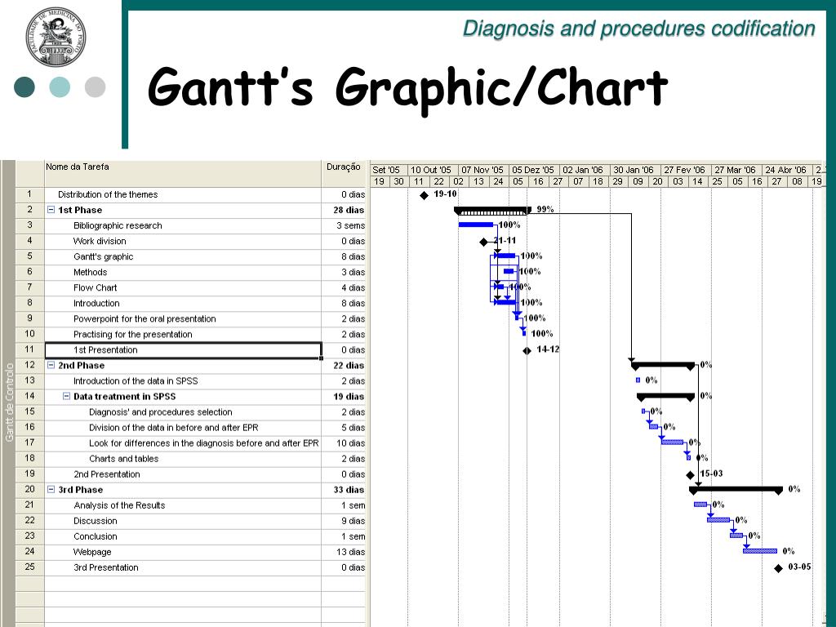Select the 'Gantt's graphic' task

point(183,256)
